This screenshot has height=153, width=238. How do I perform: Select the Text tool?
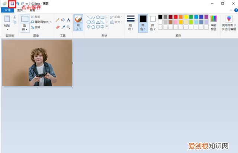68,20
